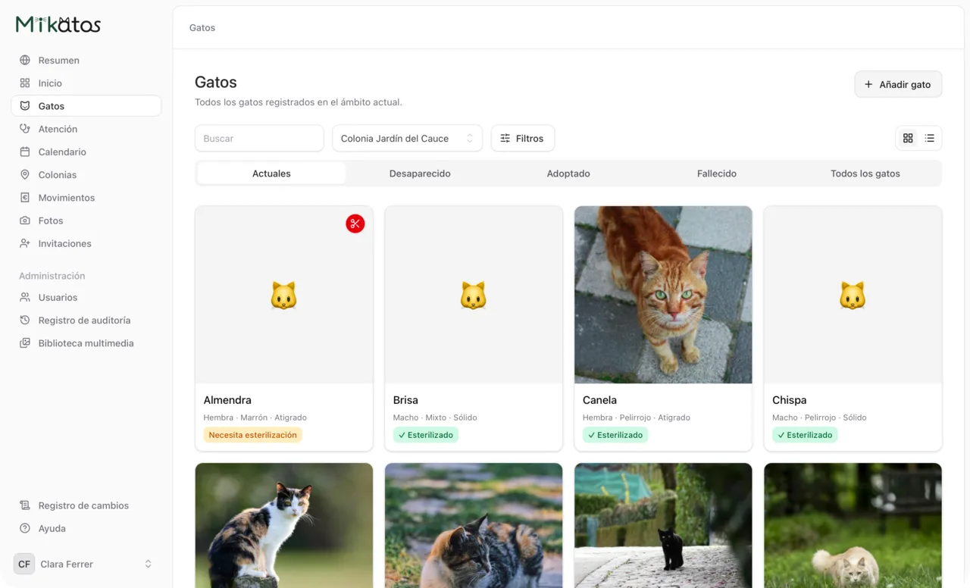The width and height of the screenshot is (970, 588).
Task: Switch to the Fallecido tab
Action: (x=717, y=174)
